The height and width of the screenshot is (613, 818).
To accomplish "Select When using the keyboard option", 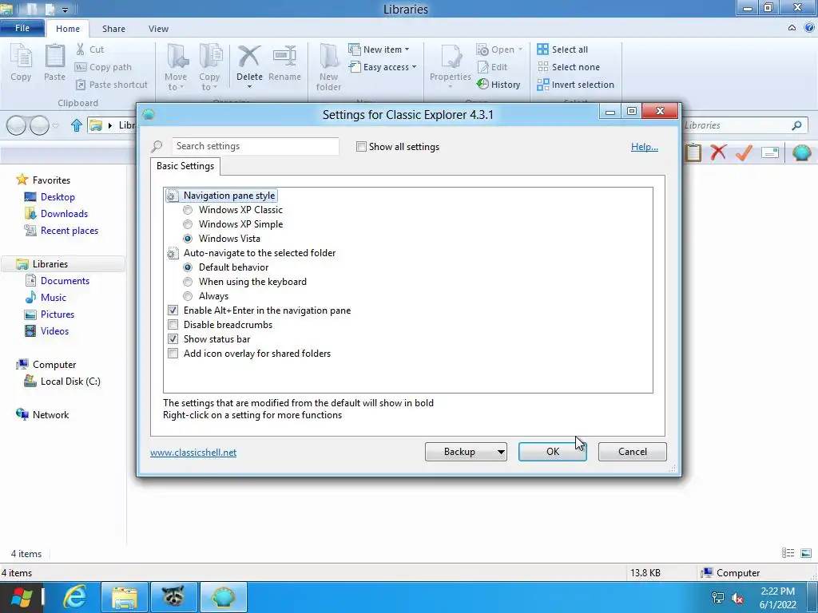I will [x=188, y=282].
